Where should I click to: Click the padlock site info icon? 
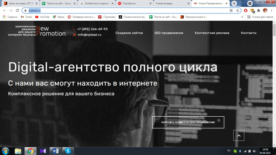(x=25, y=11)
